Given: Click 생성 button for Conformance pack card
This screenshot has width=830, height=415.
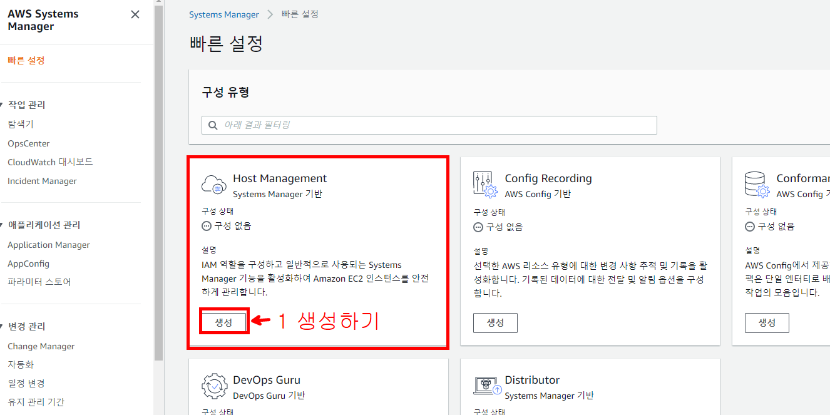Looking at the screenshot, I should click(767, 323).
